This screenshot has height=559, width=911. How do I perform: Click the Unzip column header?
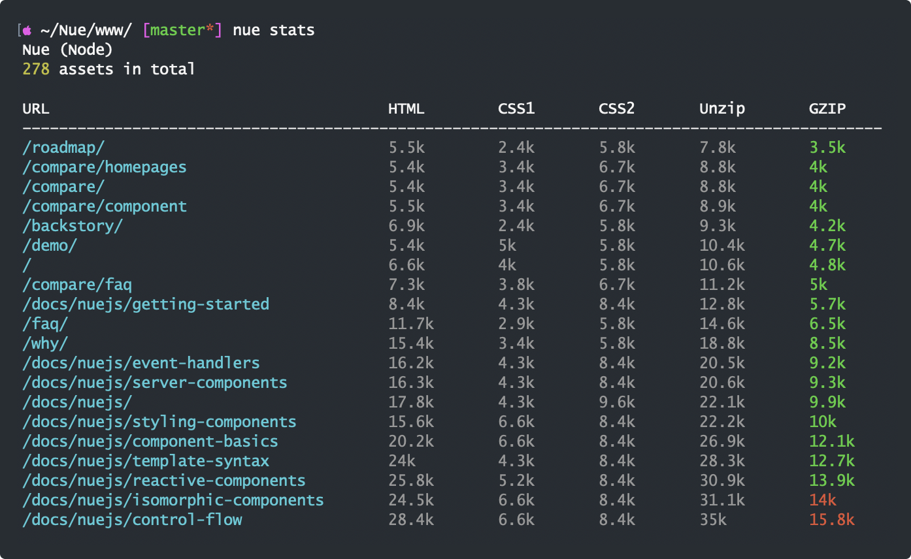coord(722,108)
